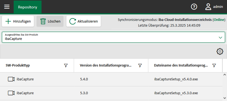Click the Letzte Überprüfung timestamp
The height and width of the screenshot is (101, 227).
169,26
